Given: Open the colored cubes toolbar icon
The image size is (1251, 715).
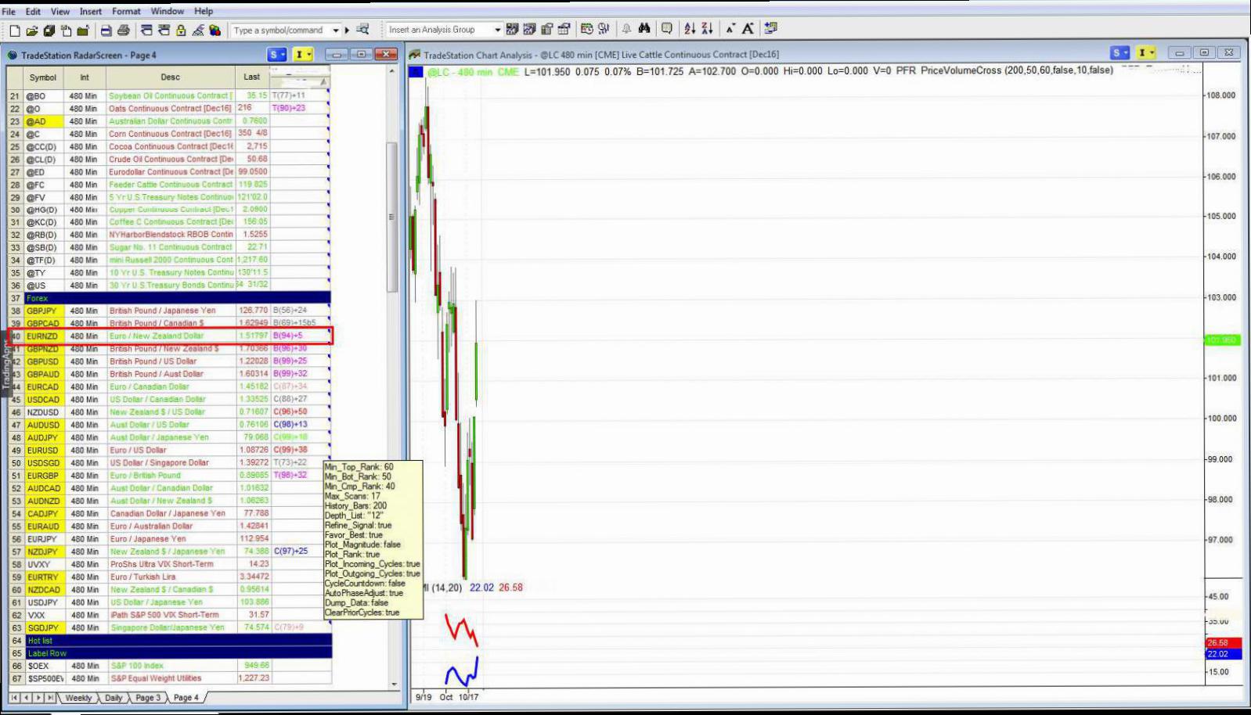Looking at the screenshot, I should [x=215, y=31].
